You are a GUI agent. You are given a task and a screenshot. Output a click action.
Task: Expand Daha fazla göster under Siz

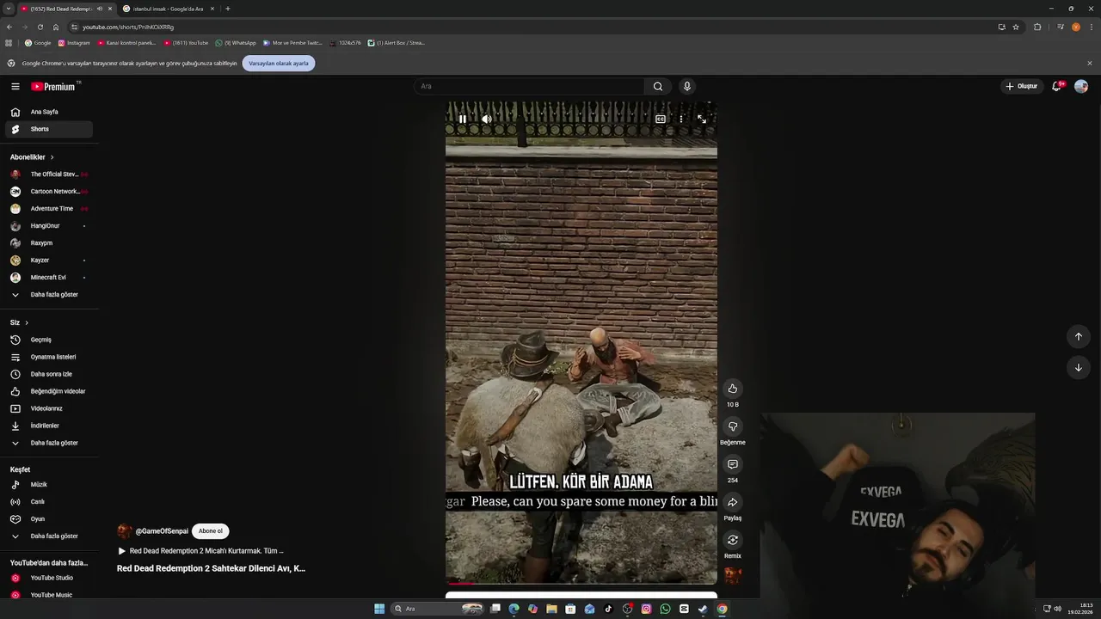click(x=49, y=443)
